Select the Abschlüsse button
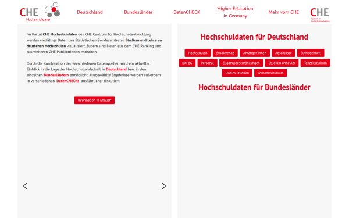The width and height of the screenshot is (349, 218). (x=283, y=53)
